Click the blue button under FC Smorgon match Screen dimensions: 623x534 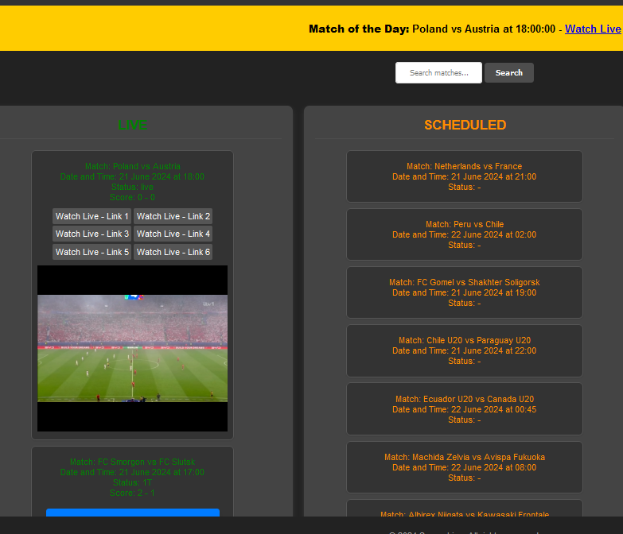pyautogui.click(x=133, y=513)
